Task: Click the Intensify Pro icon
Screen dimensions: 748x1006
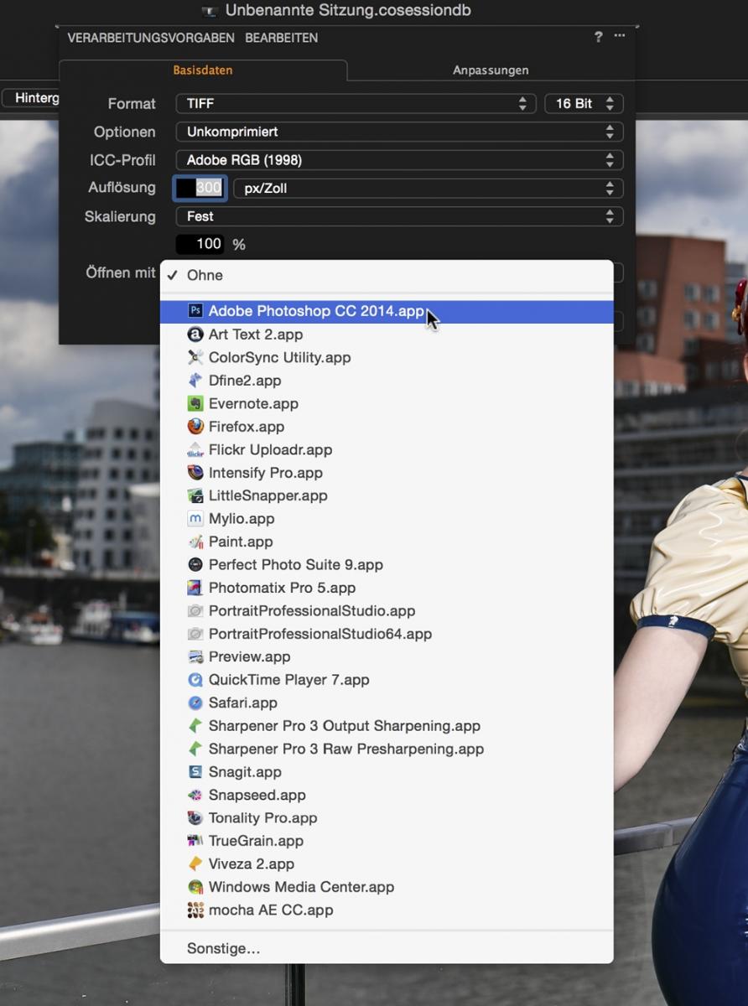Action: tap(195, 473)
